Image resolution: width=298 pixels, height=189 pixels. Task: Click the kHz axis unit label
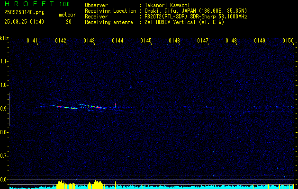4,38
